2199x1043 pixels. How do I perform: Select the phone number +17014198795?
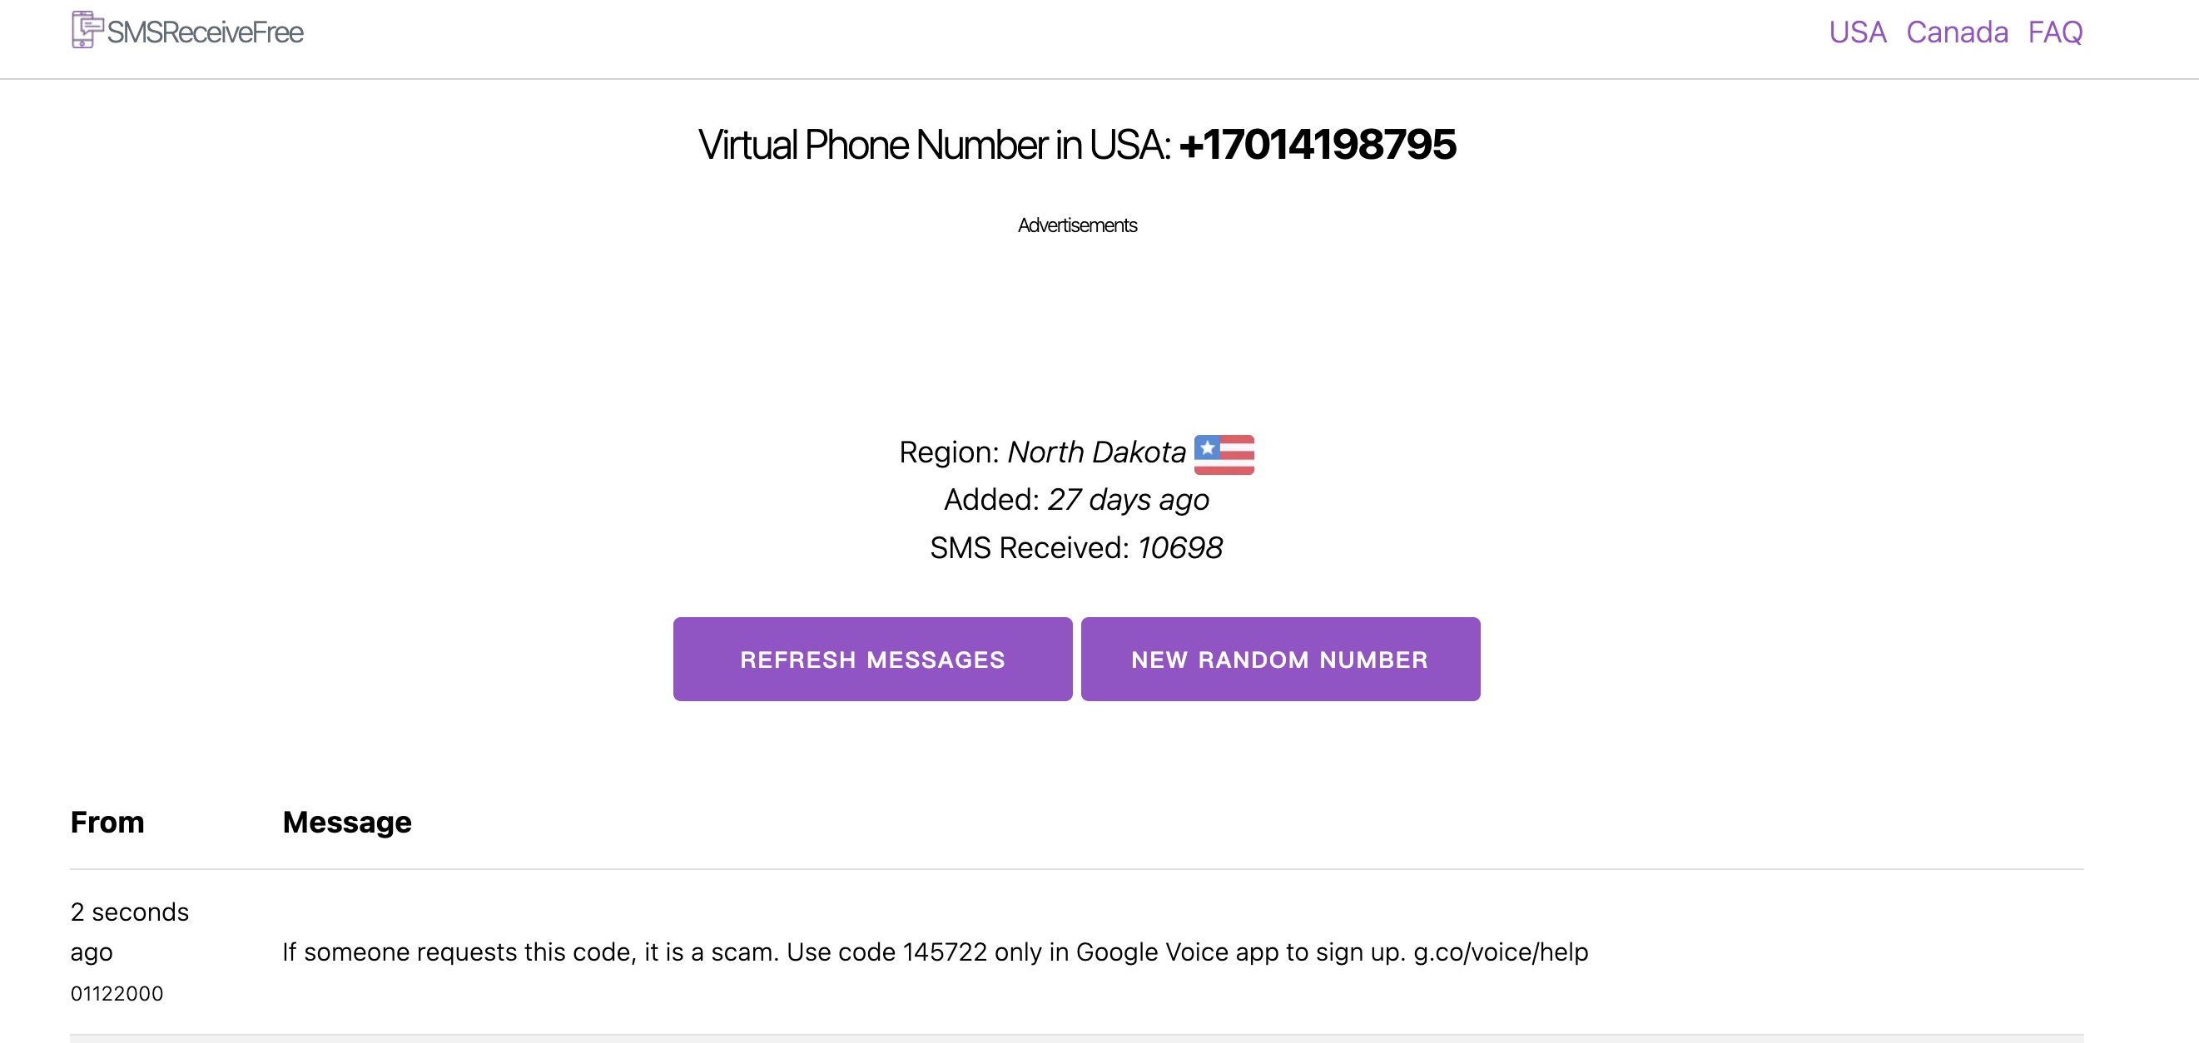click(1318, 145)
